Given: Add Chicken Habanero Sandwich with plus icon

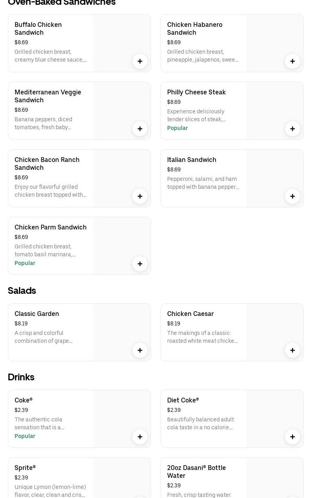Looking at the screenshot, I should click(x=293, y=61).
